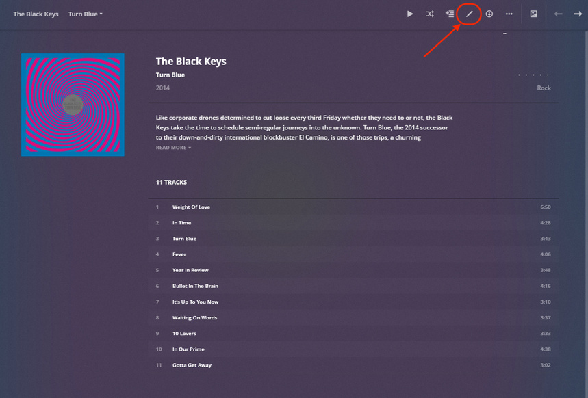Click the pencil edit icon
Image resolution: width=588 pixels, height=398 pixels.
pos(470,14)
